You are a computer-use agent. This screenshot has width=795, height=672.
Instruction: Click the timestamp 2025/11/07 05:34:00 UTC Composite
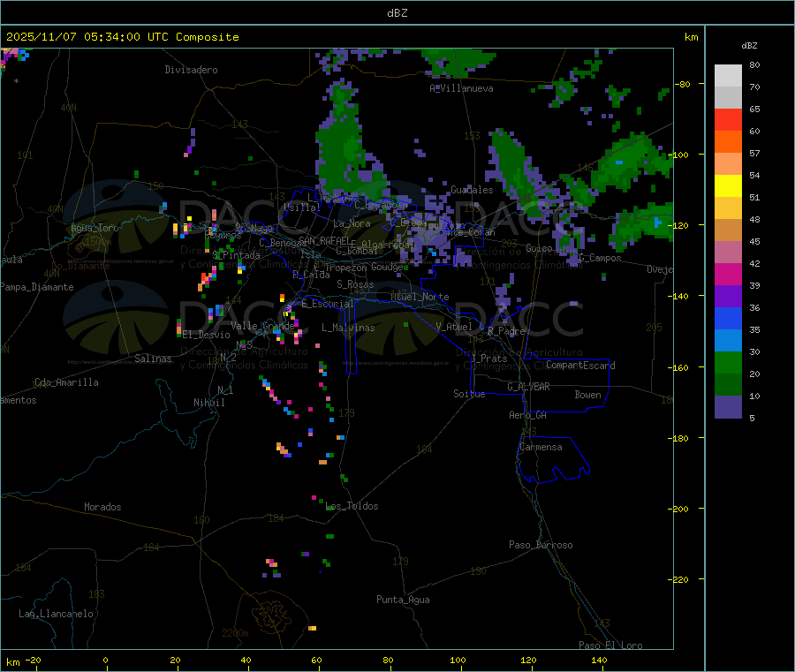point(122,37)
